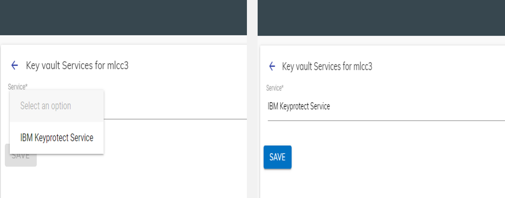Screen dimensions: 505x198
Task: Click 'mlcc3' in the left panel title
Action: tap(118, 66)
